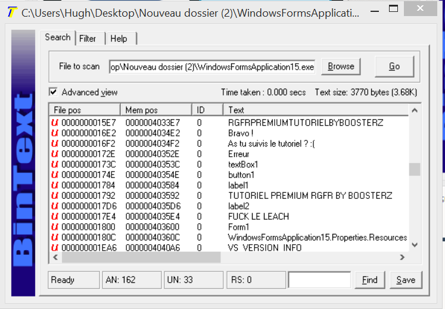The width and height of the screenshot is (445, 309).
Task: Click the red U icon on the Form1 row
Action: pyautogui.click(x=54, y=227)
